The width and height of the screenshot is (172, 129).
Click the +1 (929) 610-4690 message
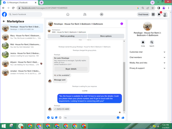click(x=62, y=109)
